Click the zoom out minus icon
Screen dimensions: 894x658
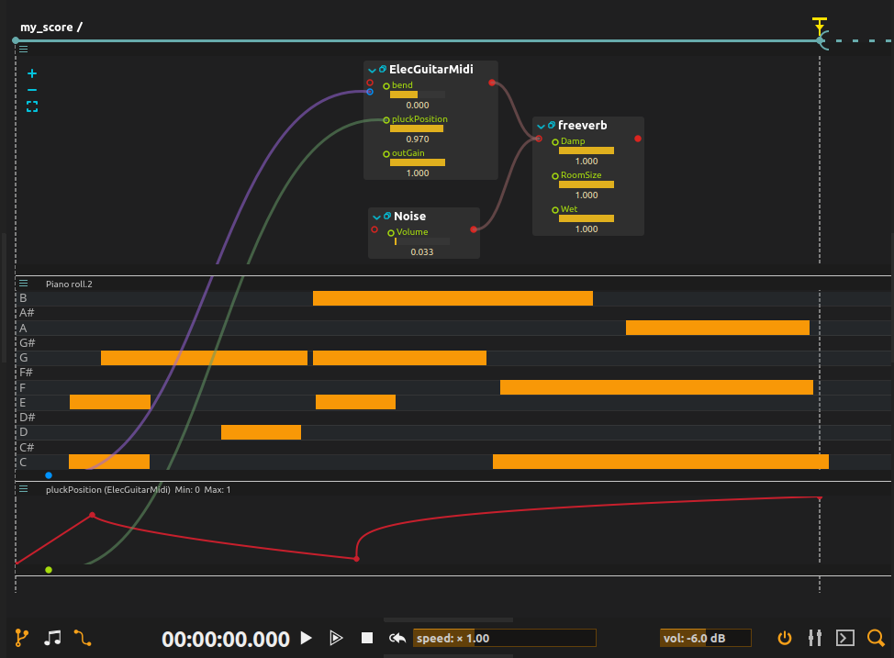pos(32,90)
